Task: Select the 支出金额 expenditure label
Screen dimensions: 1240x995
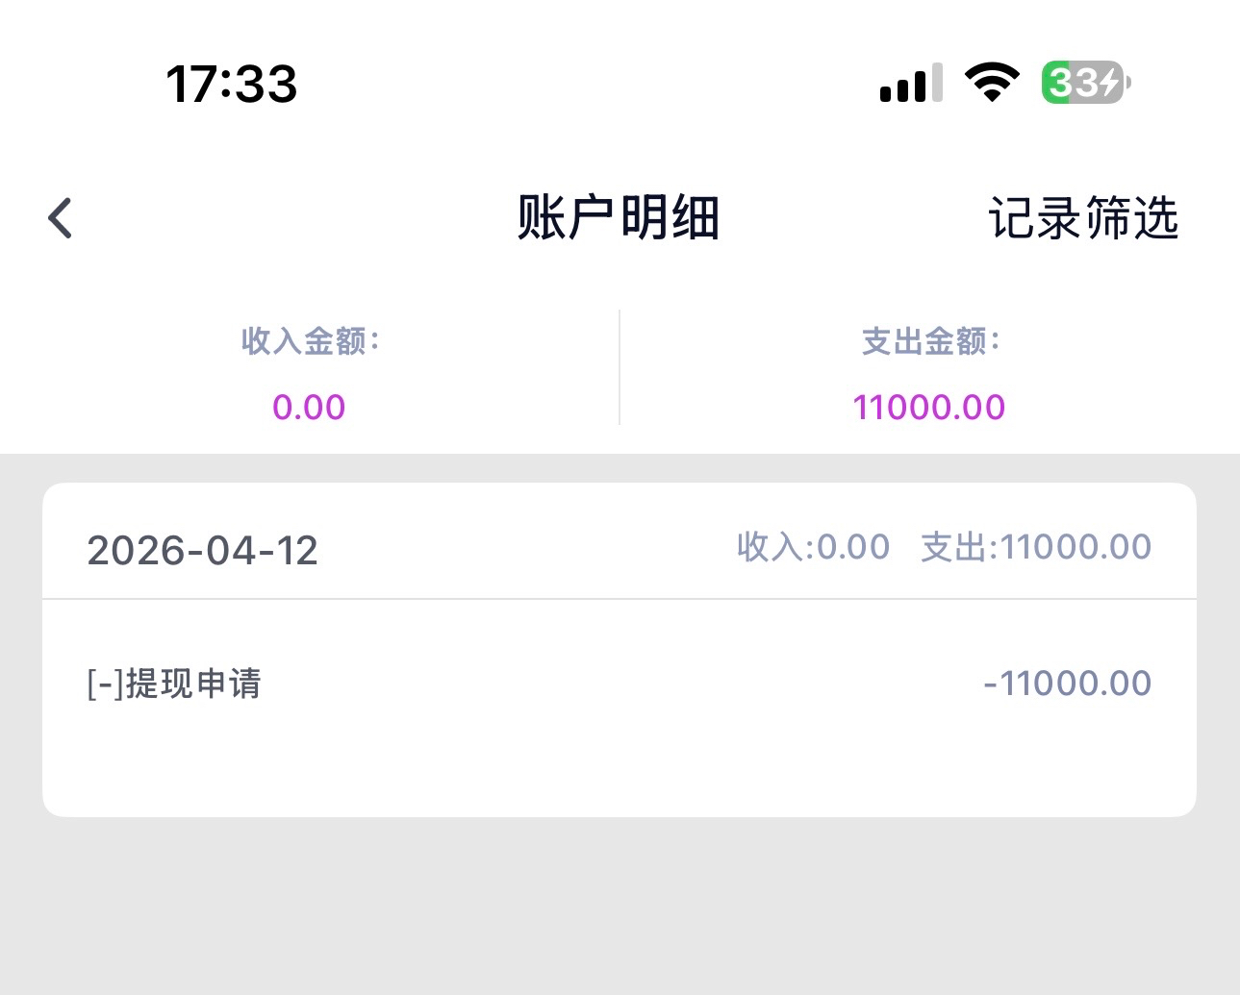Action: (x=930, y=341)
